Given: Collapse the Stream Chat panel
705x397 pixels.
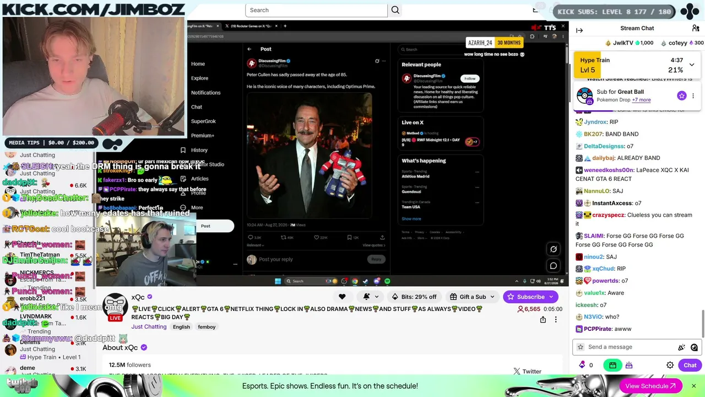Looking at the screenshot, I should tap(579, 30).
